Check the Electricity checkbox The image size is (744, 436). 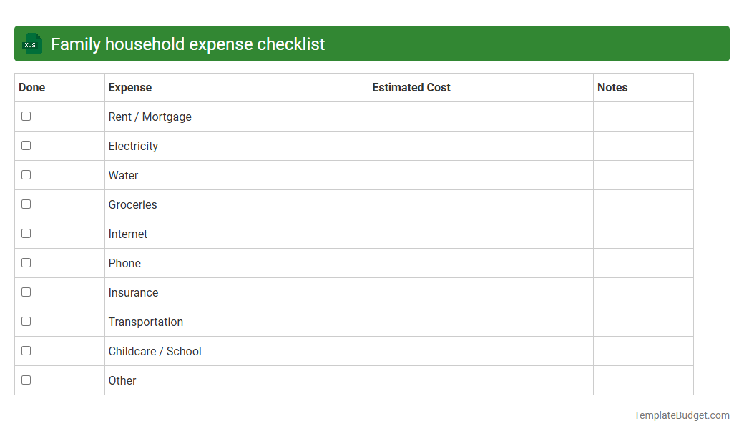26,144
